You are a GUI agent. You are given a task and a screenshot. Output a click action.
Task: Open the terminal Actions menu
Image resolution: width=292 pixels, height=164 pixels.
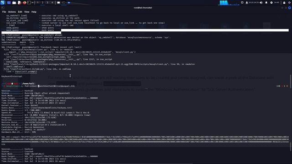(12, 12)
